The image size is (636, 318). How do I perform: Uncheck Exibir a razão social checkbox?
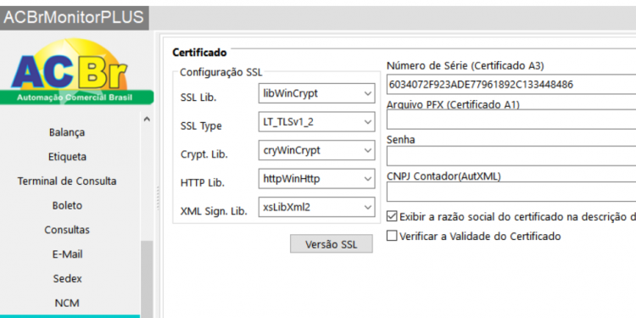[x=392, y=216]
